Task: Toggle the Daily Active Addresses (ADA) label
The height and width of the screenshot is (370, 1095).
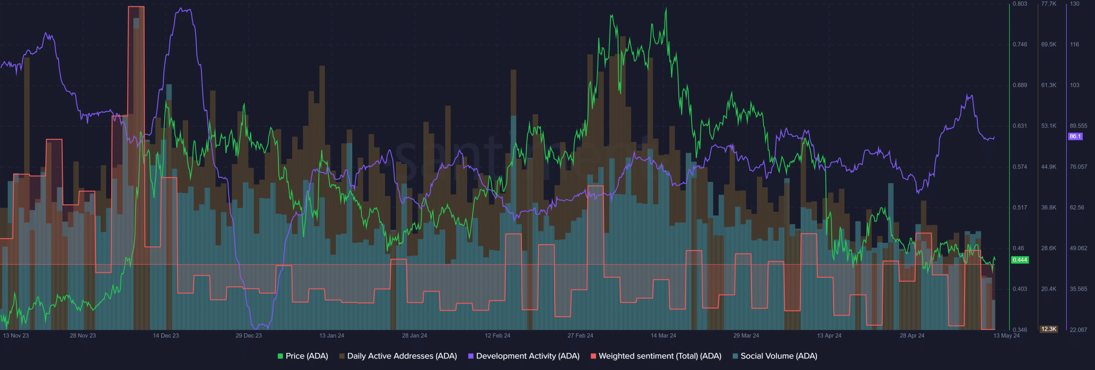Action: click(x=402, y=356)
